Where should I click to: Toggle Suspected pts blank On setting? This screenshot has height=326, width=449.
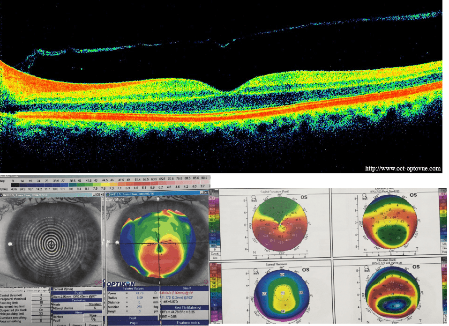pyautogui.click(x=41, y=310)
